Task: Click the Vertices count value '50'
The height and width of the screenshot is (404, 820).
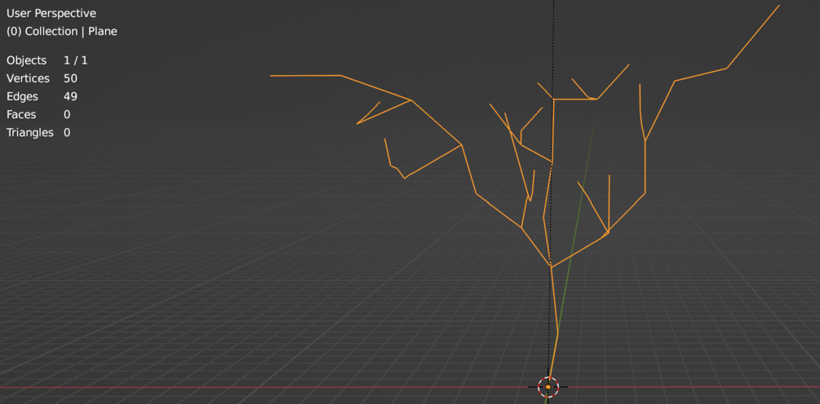Action: coord(71,78)
